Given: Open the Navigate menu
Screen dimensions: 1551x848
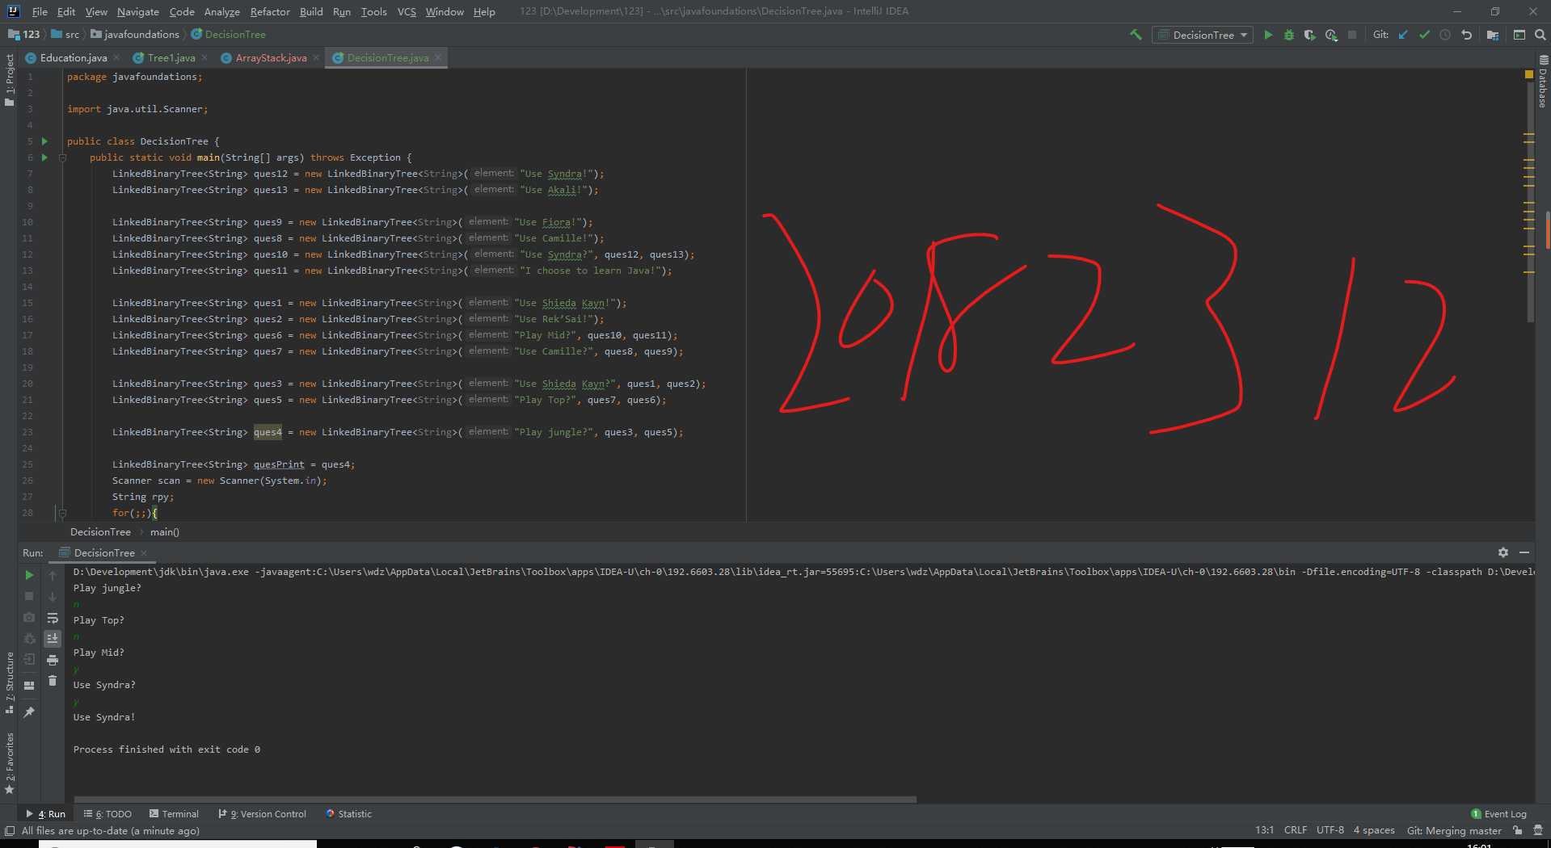Looking at the screenshot, I should [138, 11].
